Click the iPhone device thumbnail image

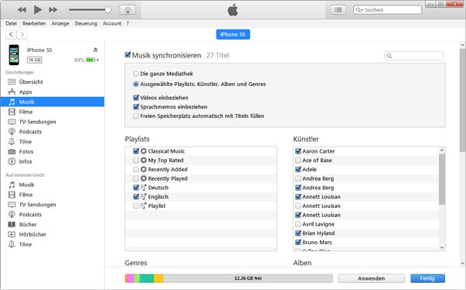pyautogui.click(x=14, y=55)
